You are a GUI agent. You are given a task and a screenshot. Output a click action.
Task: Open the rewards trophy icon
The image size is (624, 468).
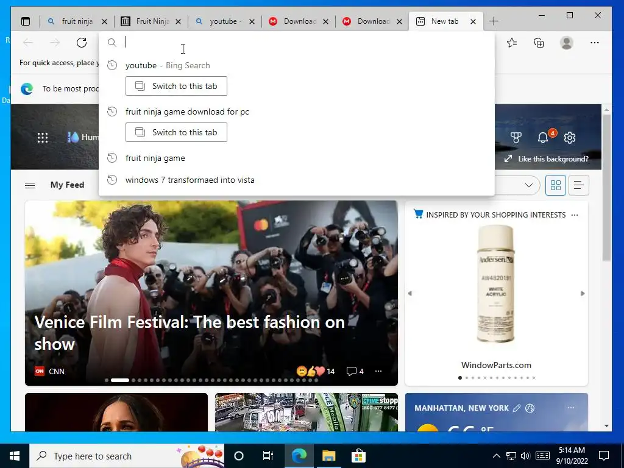[516, 138]
